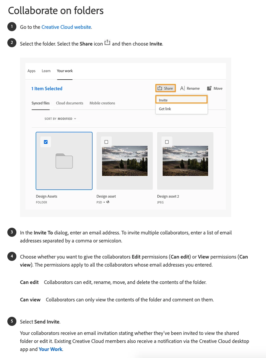Click the shared globe icon next to PSD
This screenshot has height=358, width=266.
click(x=108, y=202)
